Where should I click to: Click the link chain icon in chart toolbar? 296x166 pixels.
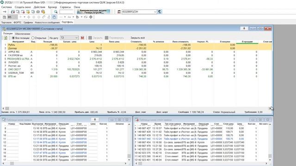(86, 17)
